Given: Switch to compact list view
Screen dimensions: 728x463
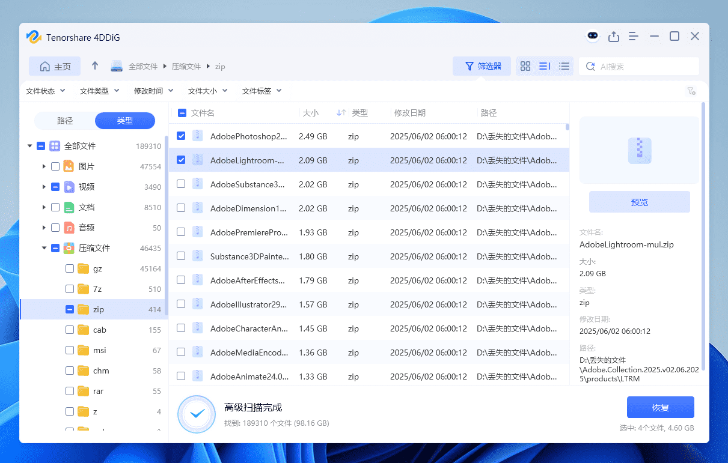Looking at the screenshot, I should (x=564, y=66).
